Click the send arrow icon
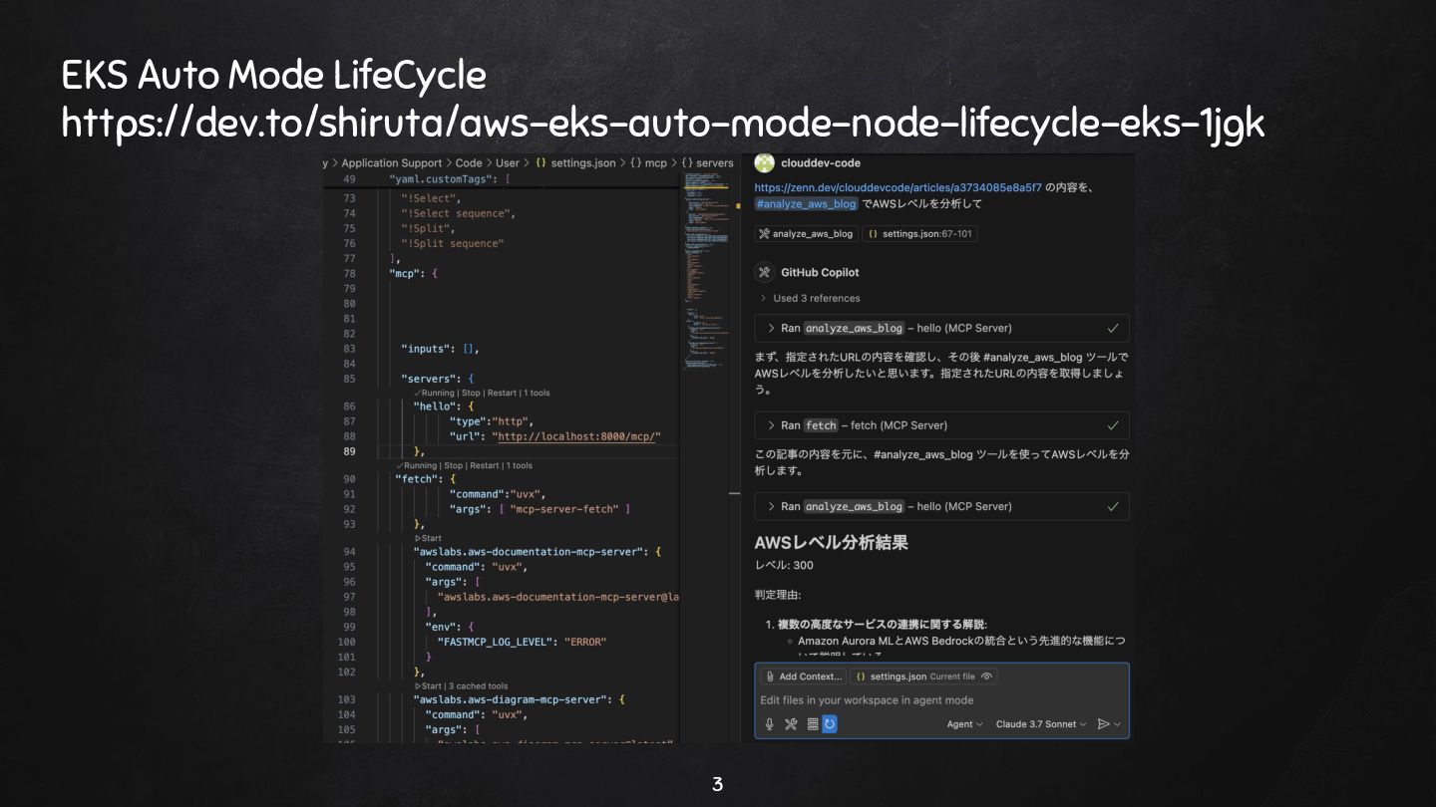1436x807 pixels. coord(1103,724)
